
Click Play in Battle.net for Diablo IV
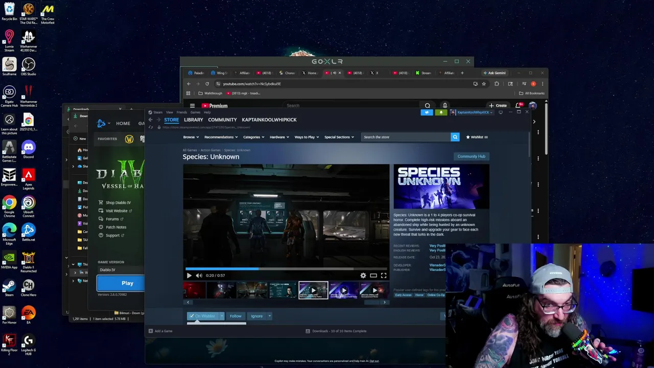[127, 283]
